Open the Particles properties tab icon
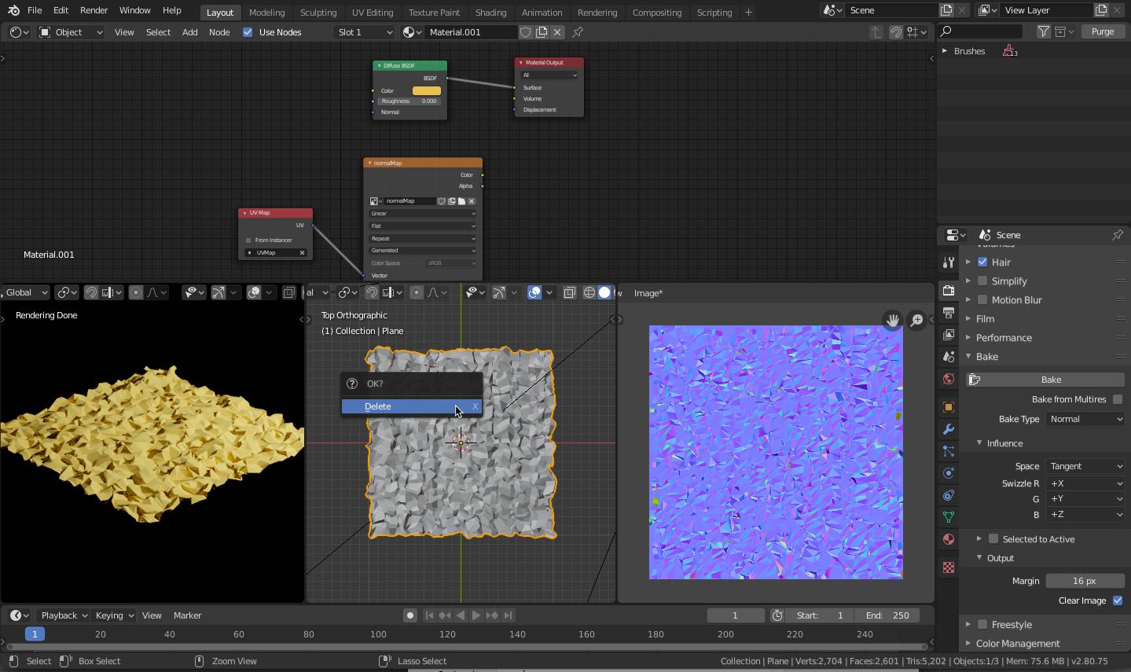The image size is (1131, 672). [949, 451]
